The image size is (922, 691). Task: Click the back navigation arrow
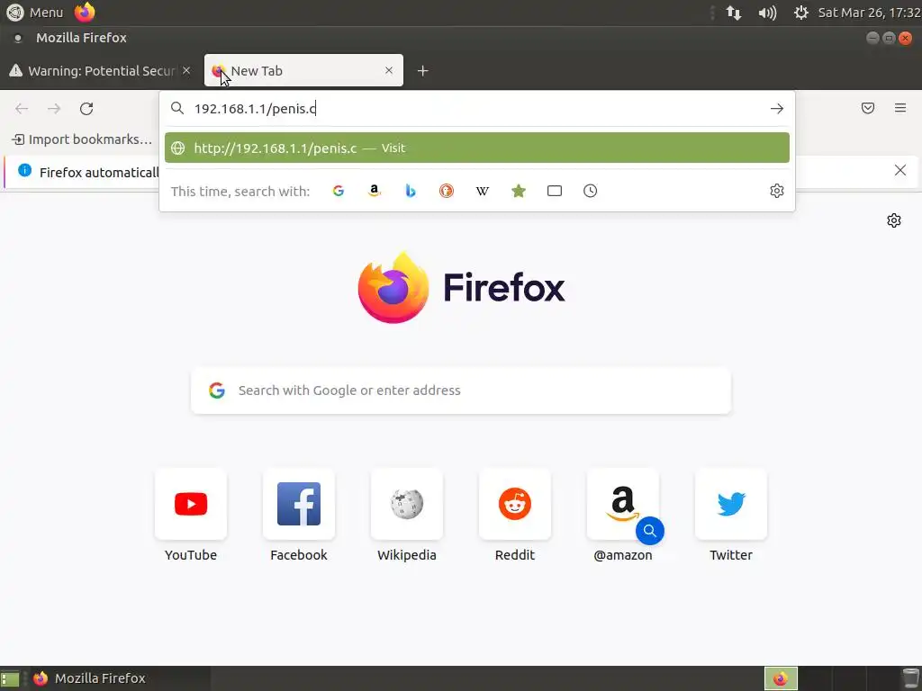(22, 109)
